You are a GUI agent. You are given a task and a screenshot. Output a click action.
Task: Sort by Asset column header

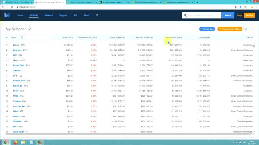[14, 37]
